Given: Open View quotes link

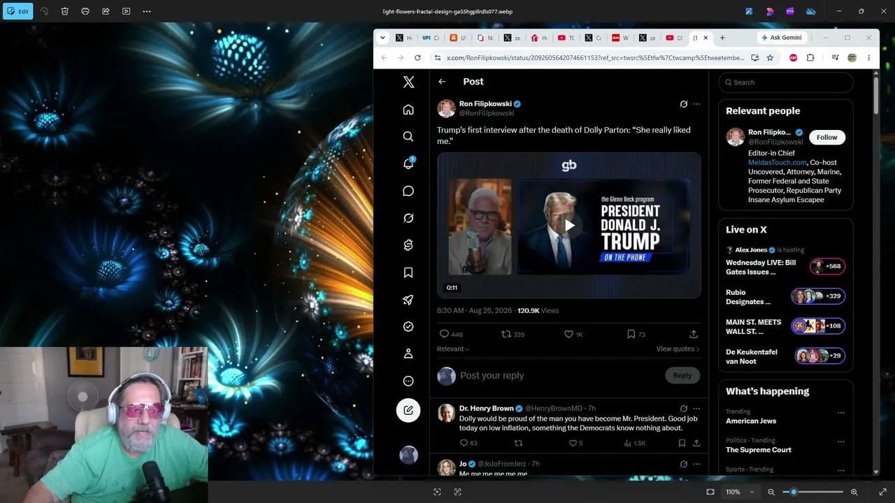Looking at the screenshot, I should click(678, 349).
